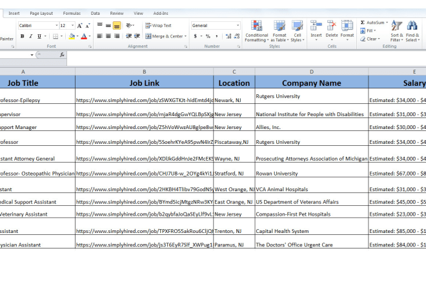Open Clear options
426x284 pixels.
click(x=370, y=39)
